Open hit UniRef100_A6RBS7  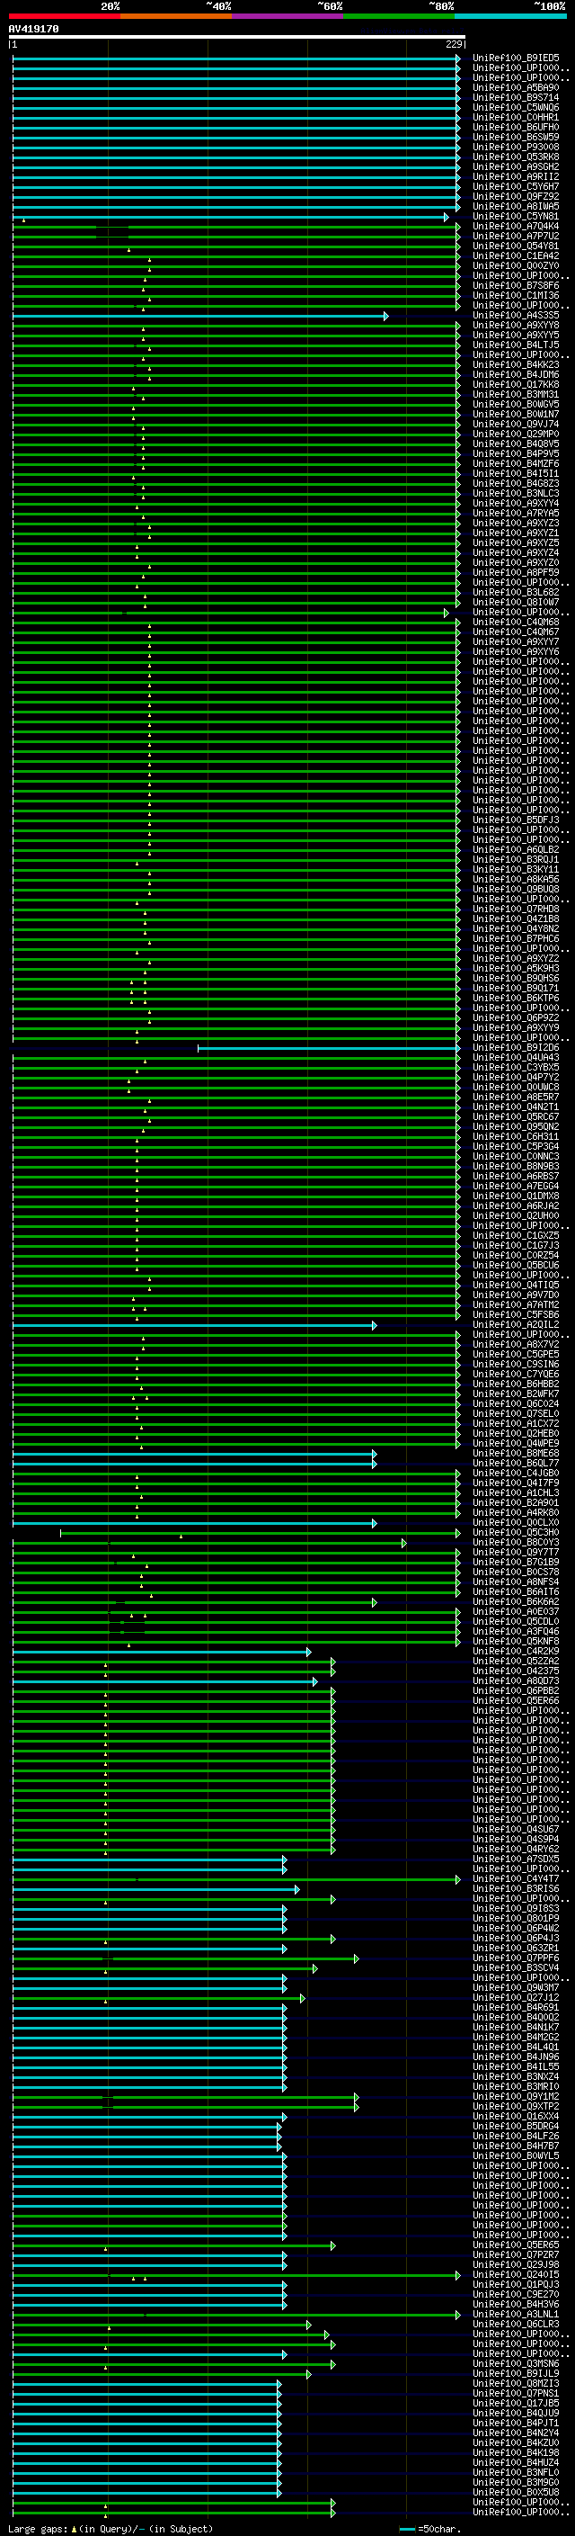516,1177
